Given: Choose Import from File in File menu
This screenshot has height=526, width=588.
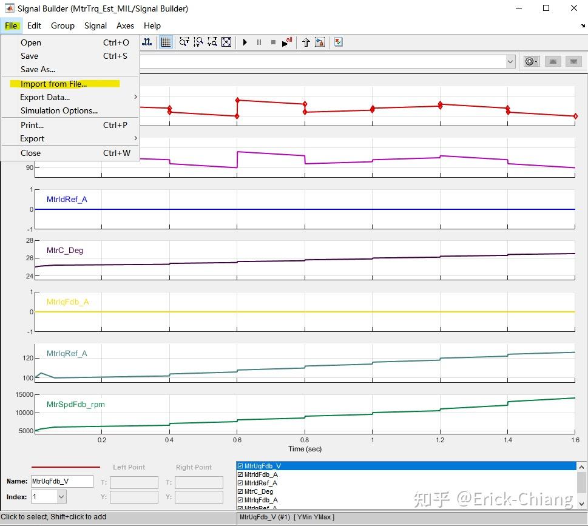Looking at the screenshot, I should 53,84.
